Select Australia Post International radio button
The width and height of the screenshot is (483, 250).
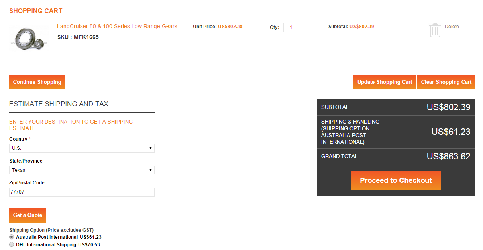click(12, 237)
